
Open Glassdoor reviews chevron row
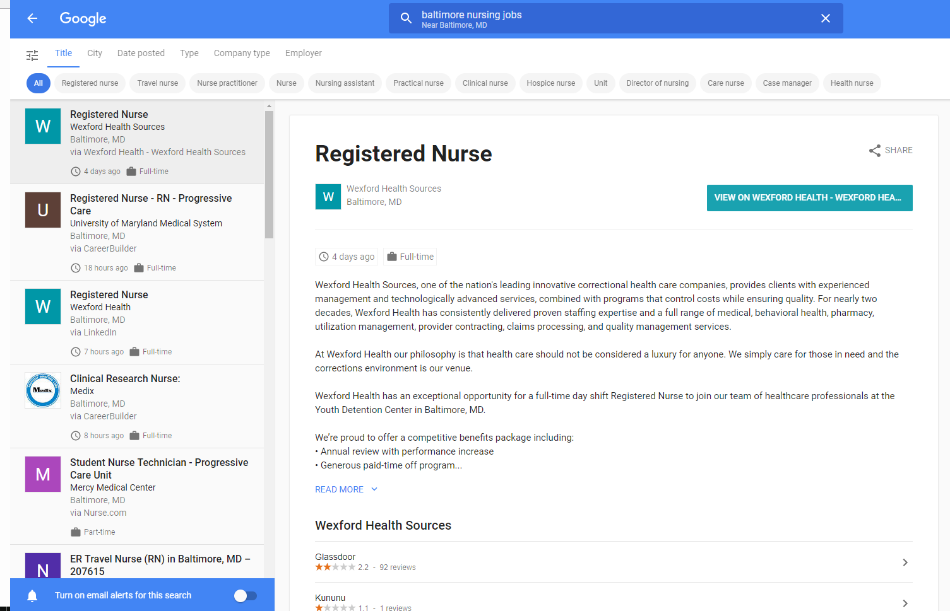(905, 562)
